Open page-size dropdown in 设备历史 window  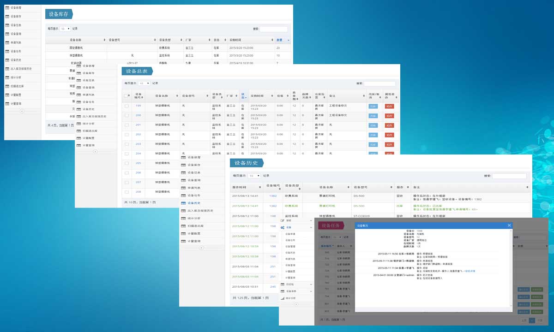254,176
